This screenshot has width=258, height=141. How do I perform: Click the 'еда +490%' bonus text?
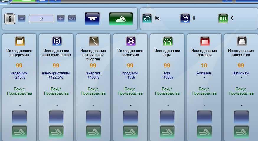167,75
